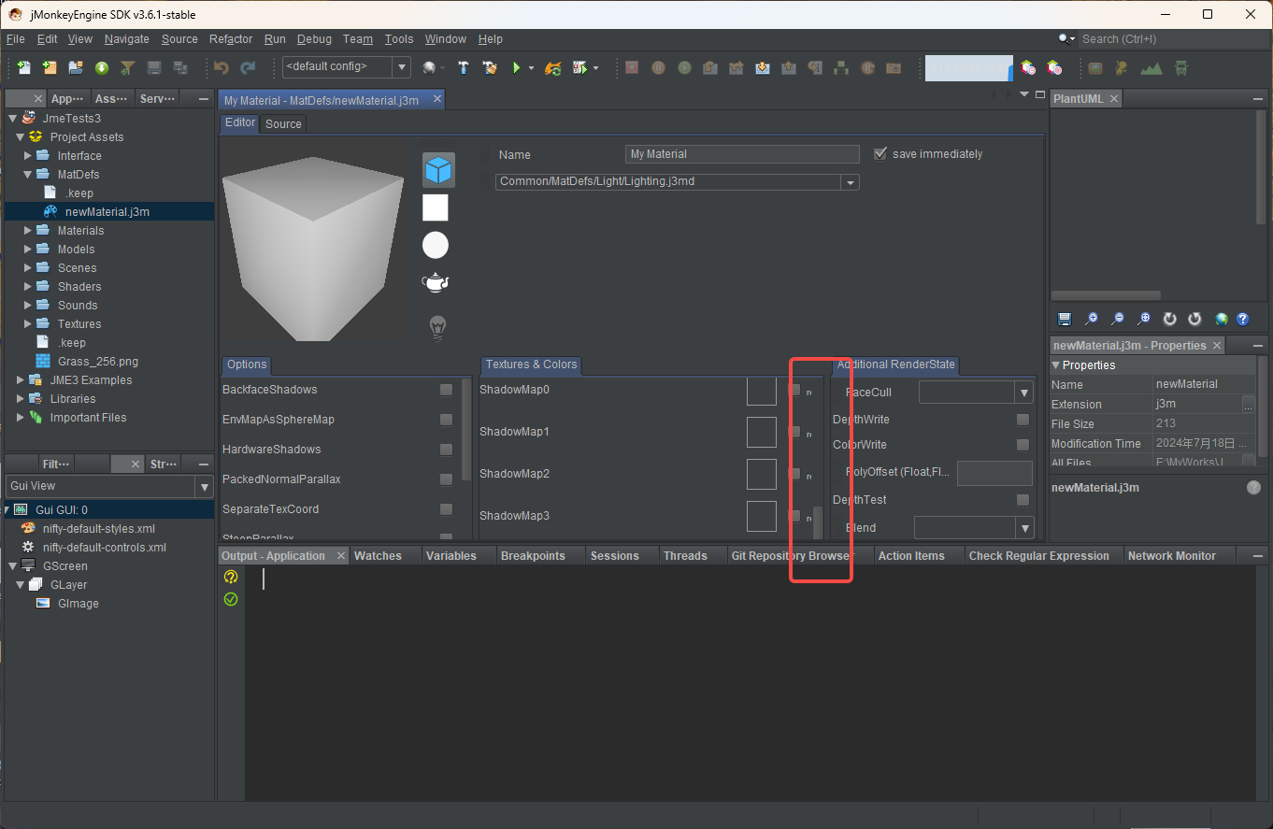The image size is (1273, 829).
Task: Expand the JME3 Examples node
Action: [21, 380]
